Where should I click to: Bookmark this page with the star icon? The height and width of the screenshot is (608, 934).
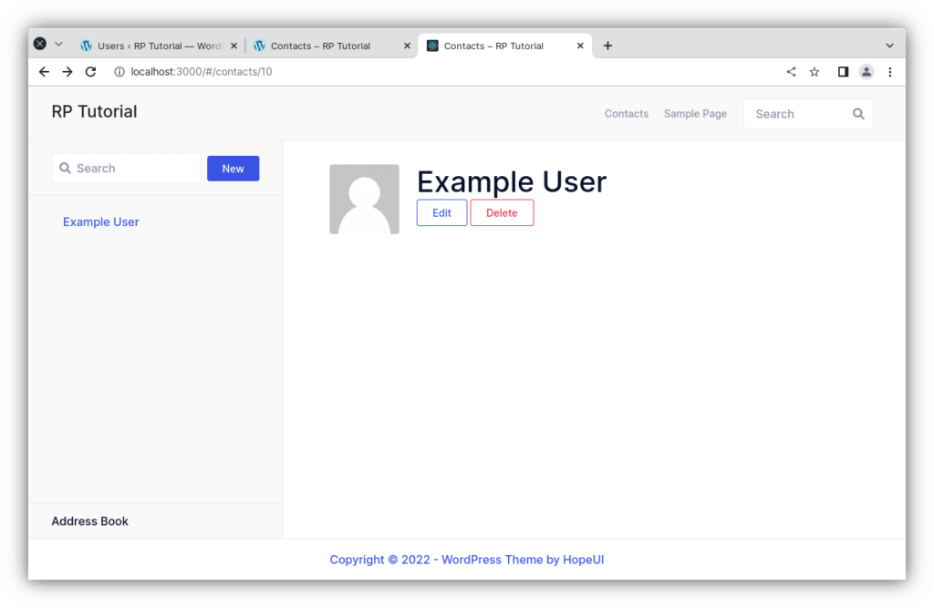815,72
